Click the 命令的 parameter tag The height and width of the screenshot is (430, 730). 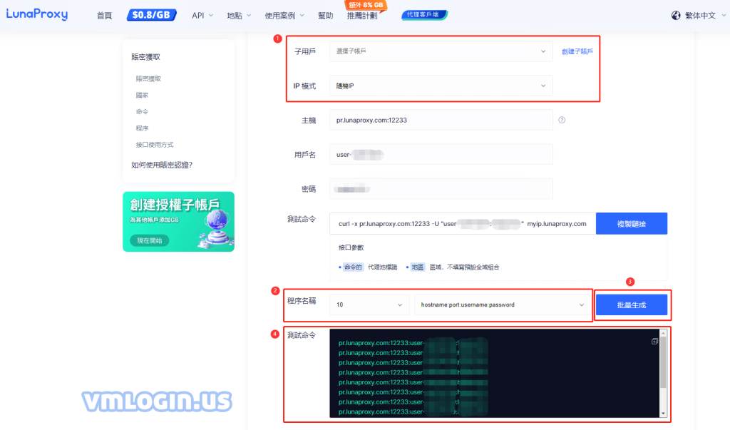(x=353, y=267)
